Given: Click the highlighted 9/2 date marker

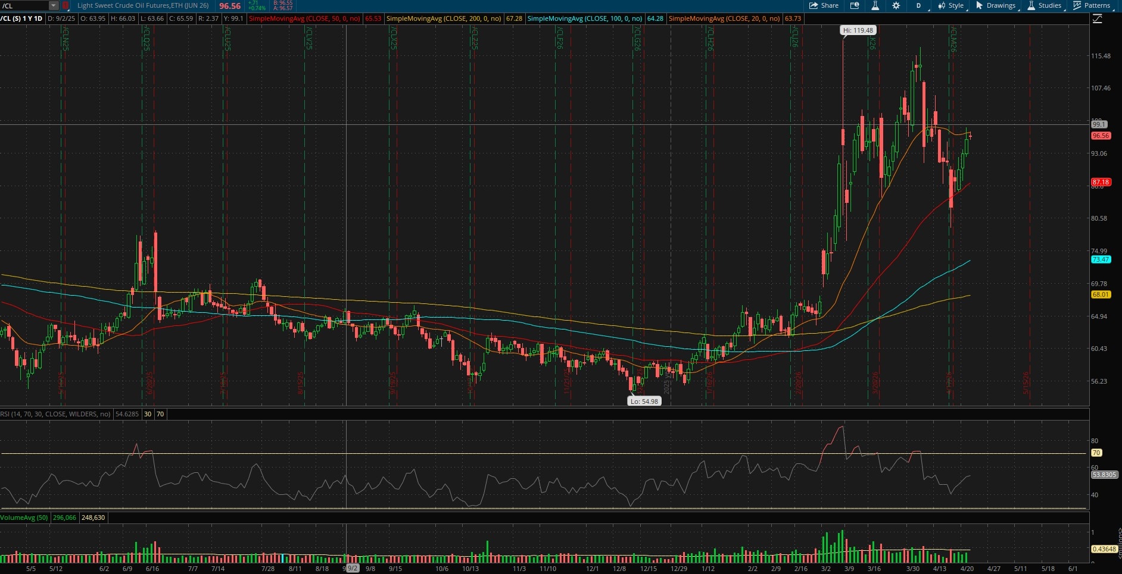Looking at the screenshot, I should click(353, 568).
